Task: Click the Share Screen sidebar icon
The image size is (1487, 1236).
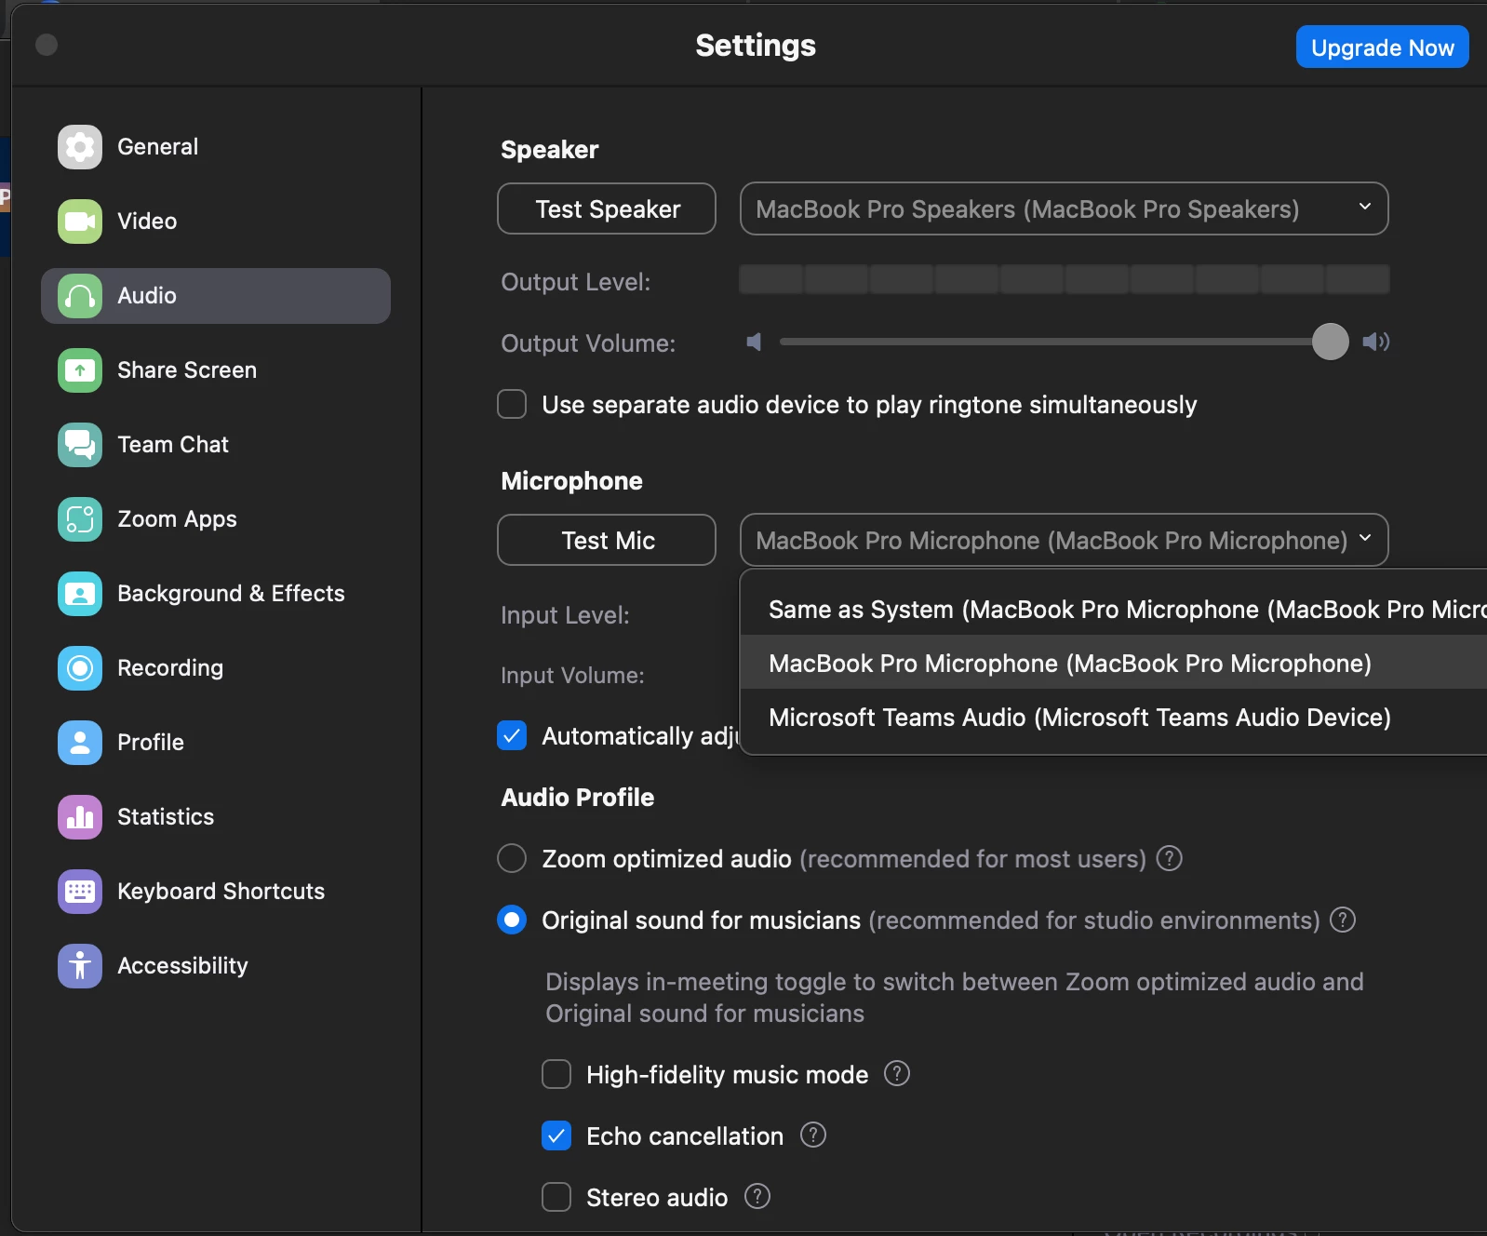Action: (80, 370)
